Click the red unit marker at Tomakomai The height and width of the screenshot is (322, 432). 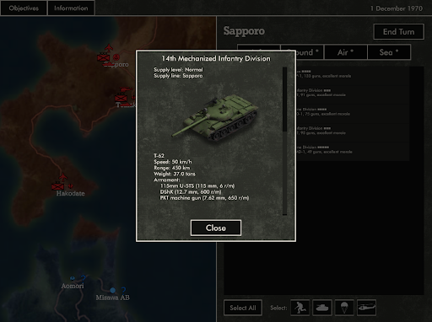click(x=121, y=98)
